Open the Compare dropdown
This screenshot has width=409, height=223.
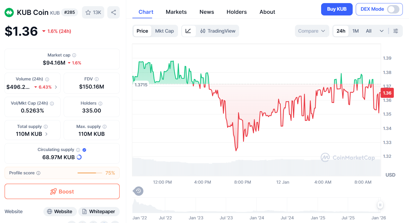[312, 31]
